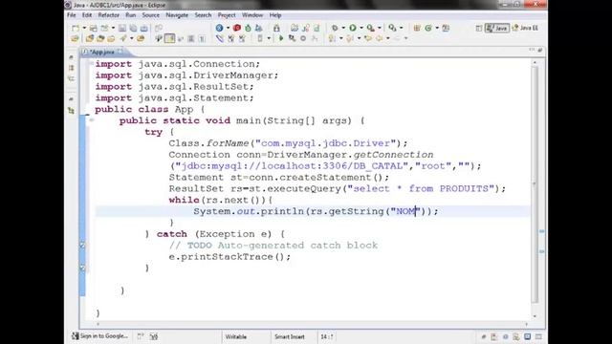Click the Save floppy disk icon

[122, 28]
